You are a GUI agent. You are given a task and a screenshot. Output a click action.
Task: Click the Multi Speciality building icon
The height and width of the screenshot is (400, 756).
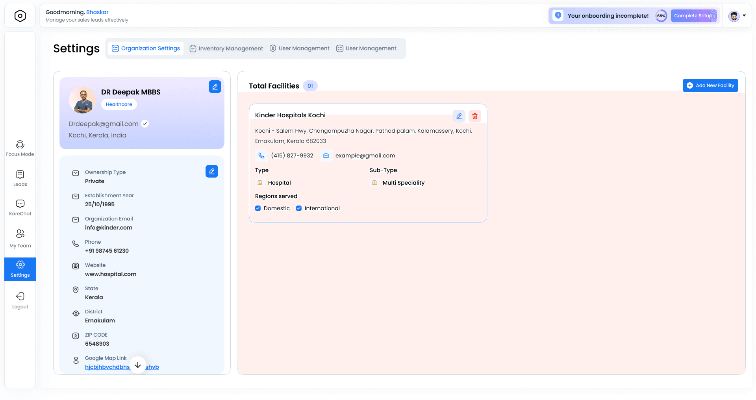click(374, 183)
